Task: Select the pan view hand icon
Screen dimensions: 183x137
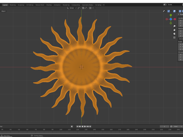Action: (174, 30)
